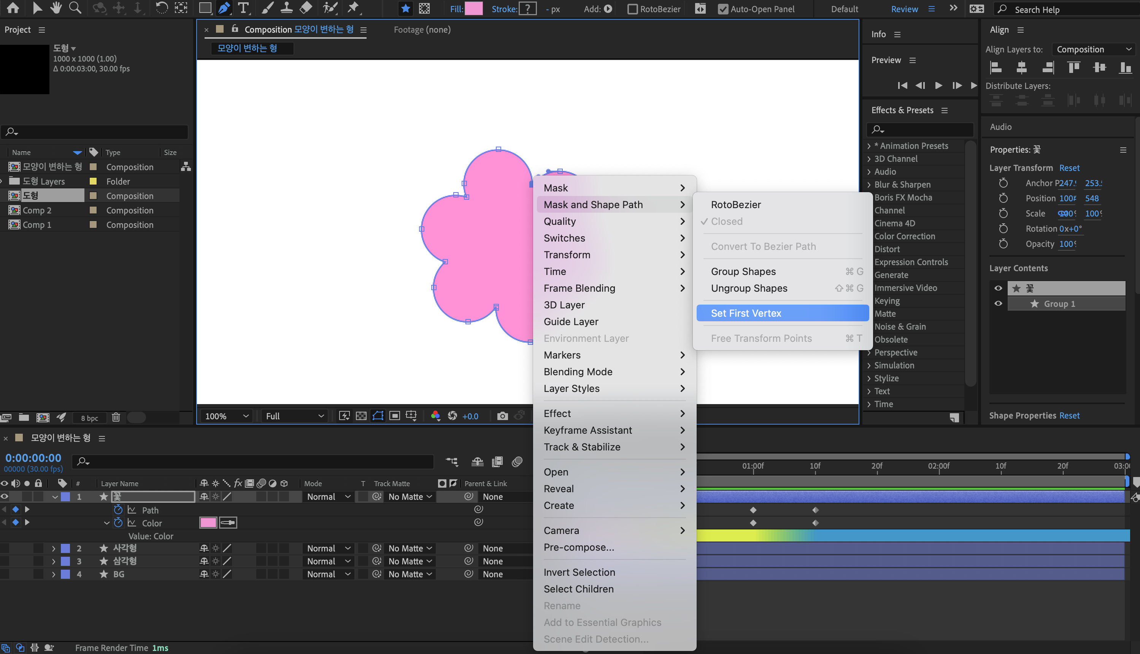
Task: Choose Set First Vertex from submenu
Action: [782, 313]
